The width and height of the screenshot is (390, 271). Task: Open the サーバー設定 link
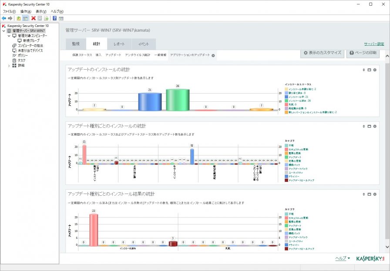click(374, 44)
